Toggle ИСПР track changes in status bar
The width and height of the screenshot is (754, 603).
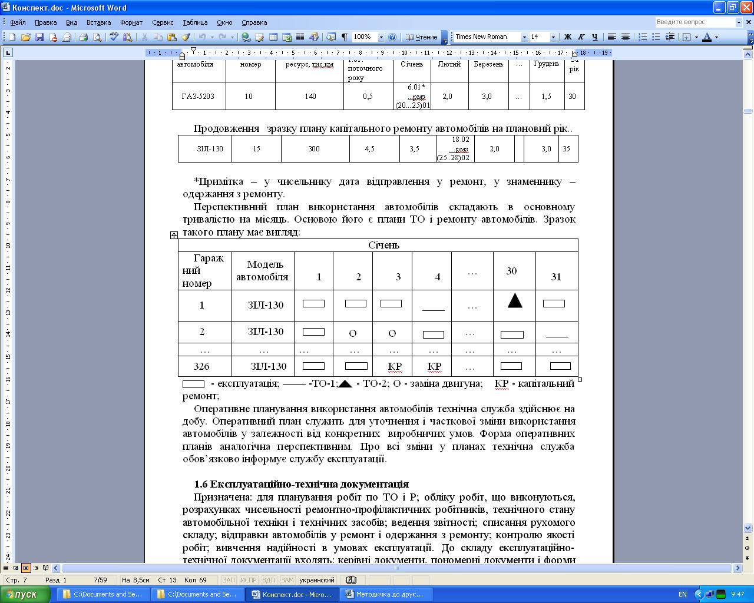pyautogui.click(x=249, y=580)
